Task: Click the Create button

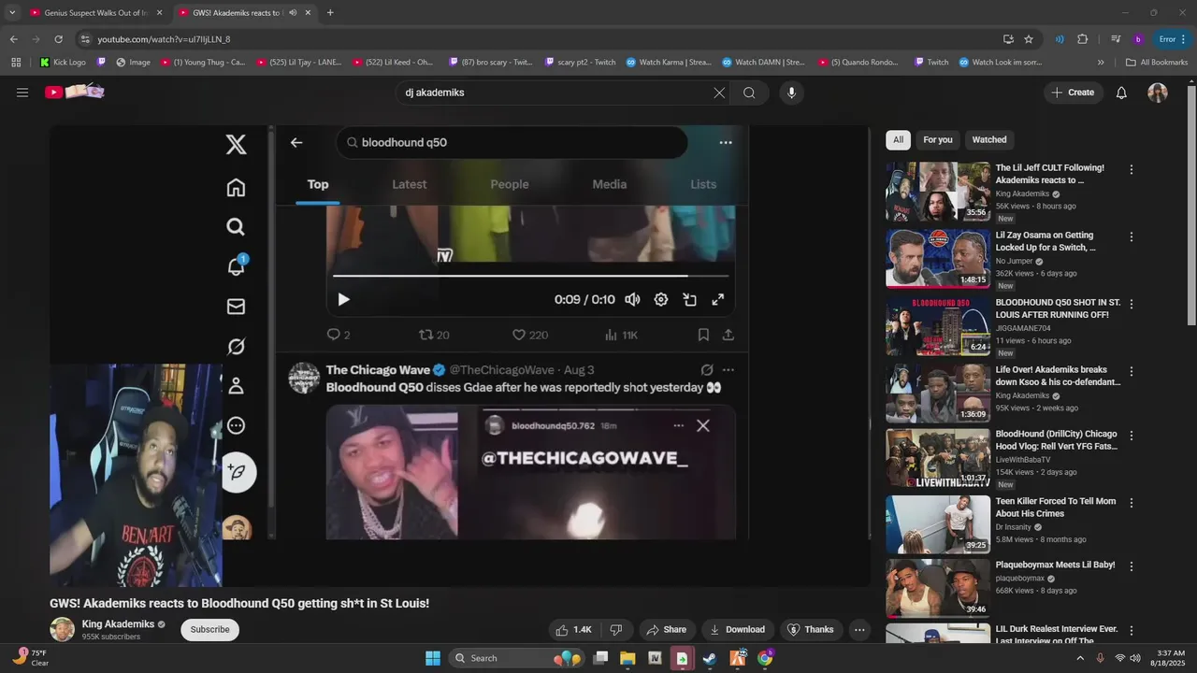Action: click(x=1073, y=93)
